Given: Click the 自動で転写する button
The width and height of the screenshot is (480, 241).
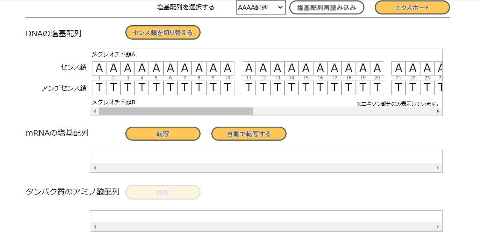Looking at the screenshot, I should point(249,134).
